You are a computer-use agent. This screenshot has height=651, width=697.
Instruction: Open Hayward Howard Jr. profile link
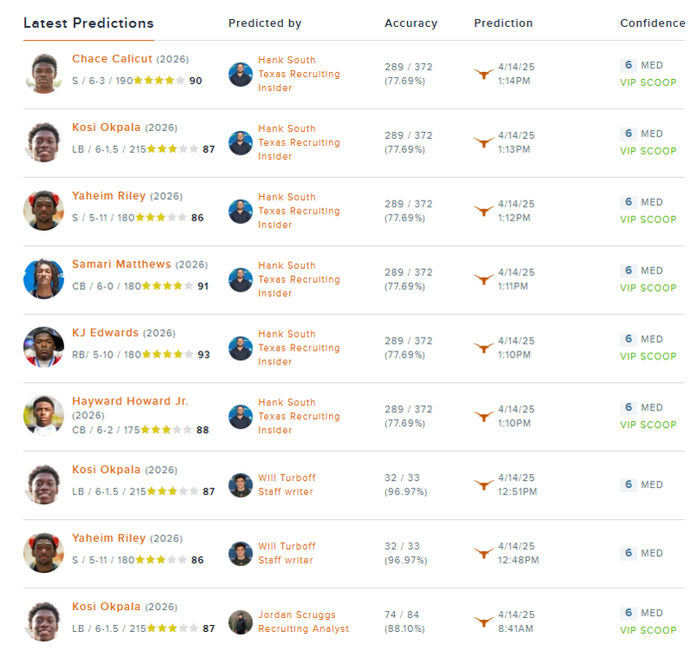pyautogui.click(x=130, y=401)
